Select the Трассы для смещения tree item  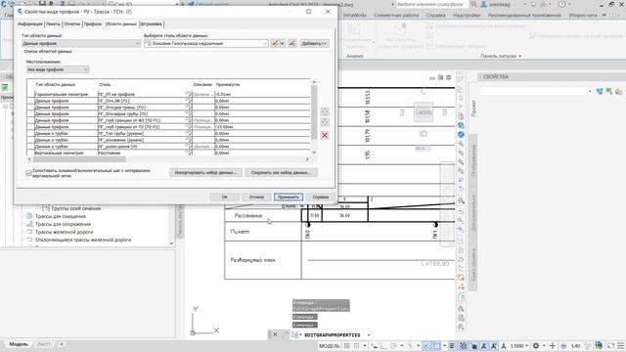coord(61,216)
